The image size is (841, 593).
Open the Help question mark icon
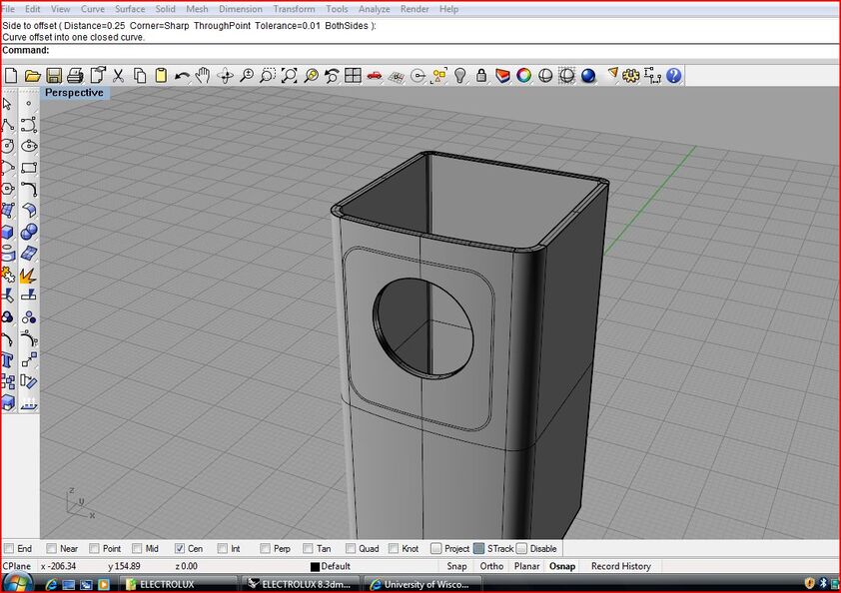click(x=674, y=76)
